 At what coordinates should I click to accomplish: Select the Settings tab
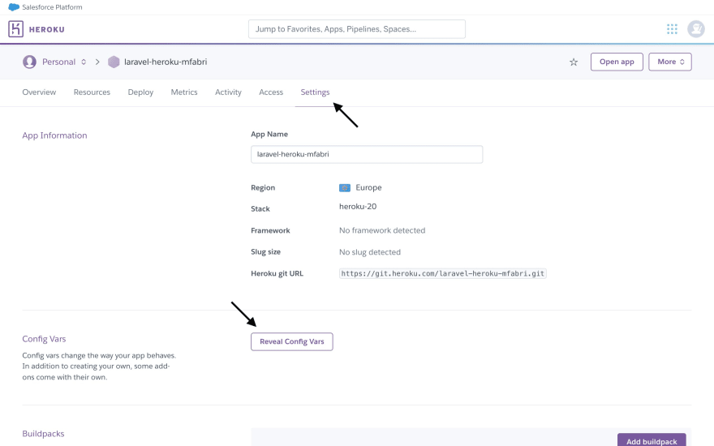[315, 92]
